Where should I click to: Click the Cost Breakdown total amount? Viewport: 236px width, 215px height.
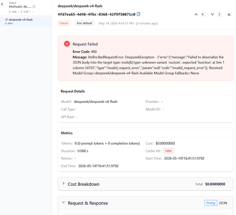click(215, 184)
